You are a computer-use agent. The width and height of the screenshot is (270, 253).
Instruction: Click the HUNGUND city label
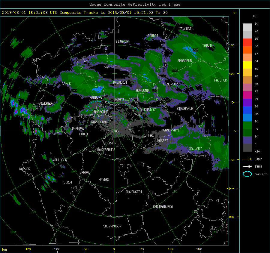point(142,91)
